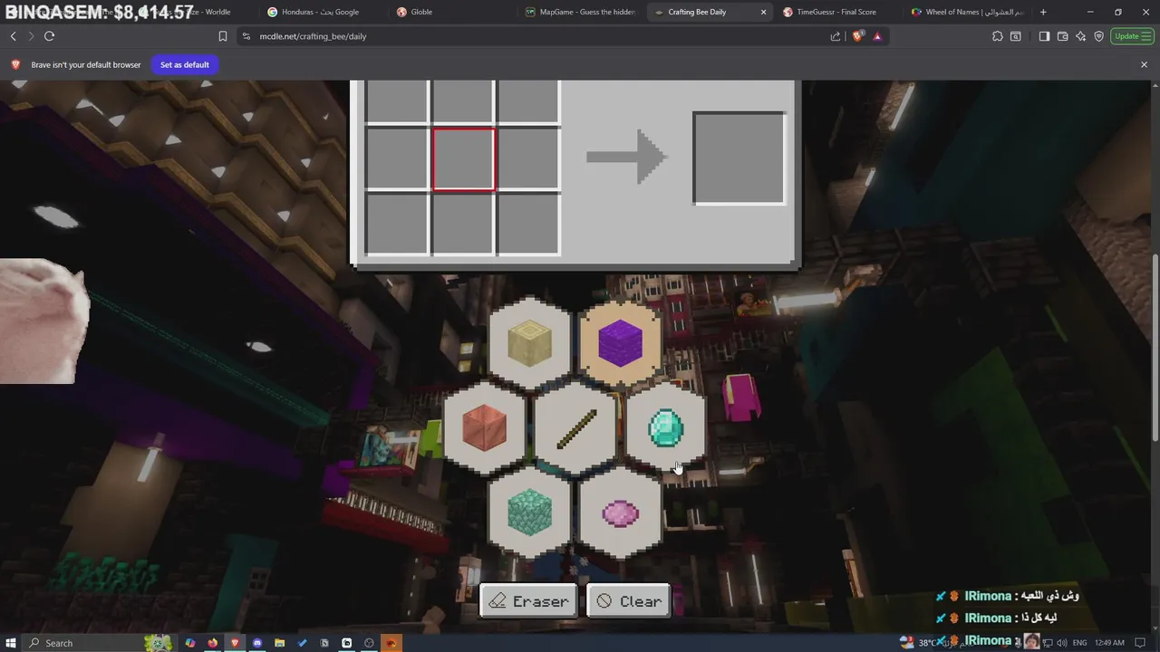1160x652 pixels.
Task: Go forward in the browser history
Action: pos(31,36)
